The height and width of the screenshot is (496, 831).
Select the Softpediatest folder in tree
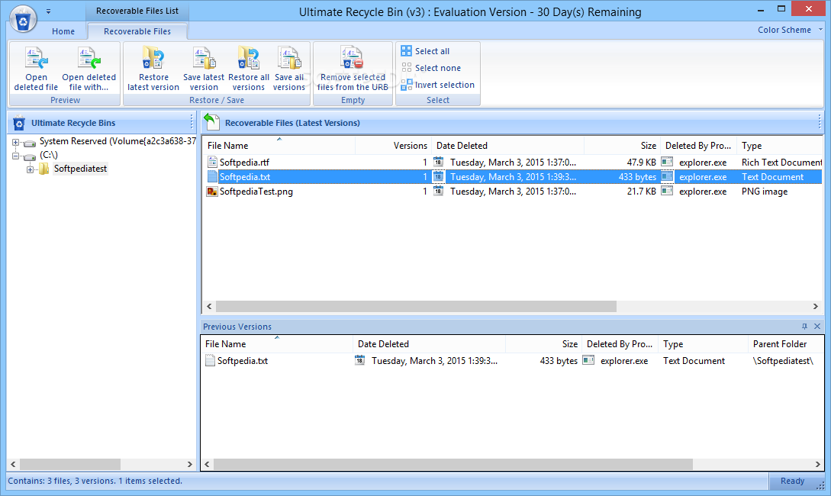80,169
